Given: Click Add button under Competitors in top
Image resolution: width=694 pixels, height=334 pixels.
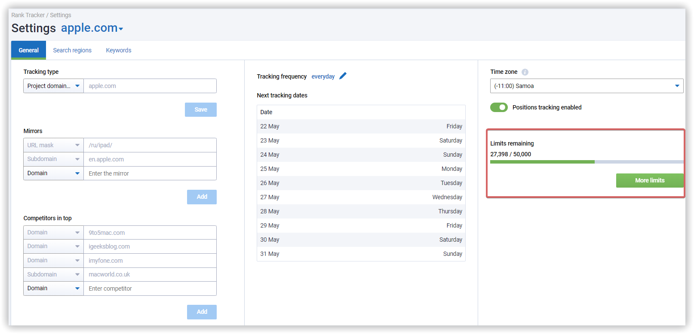Looking at the screenshot, I should [202, 312].
